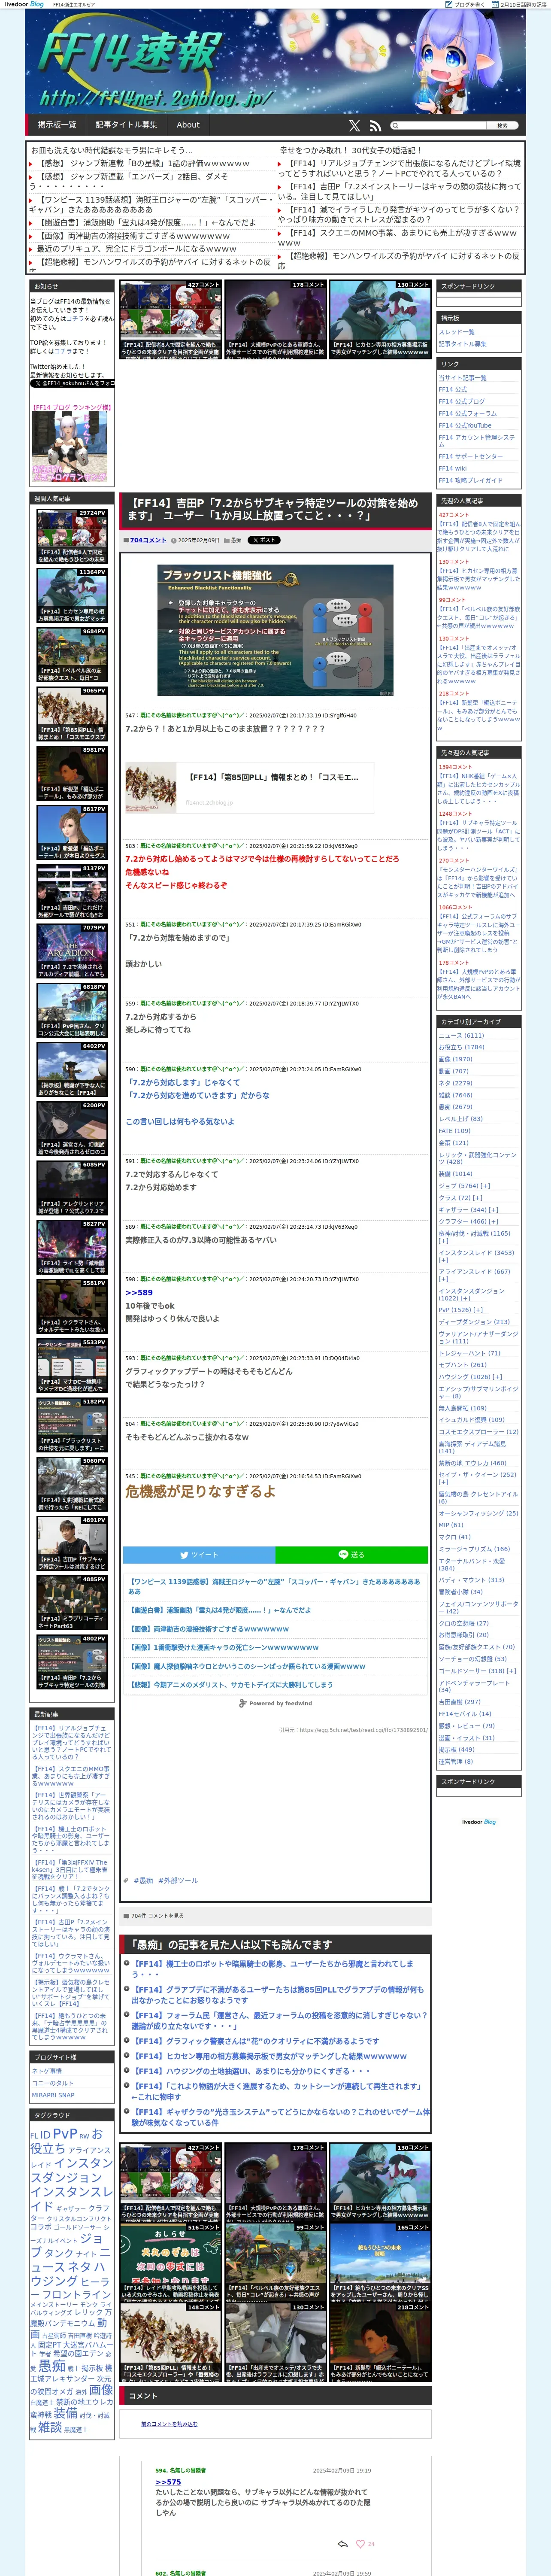
Task: Open the About menu item
Action: (188, 125)
